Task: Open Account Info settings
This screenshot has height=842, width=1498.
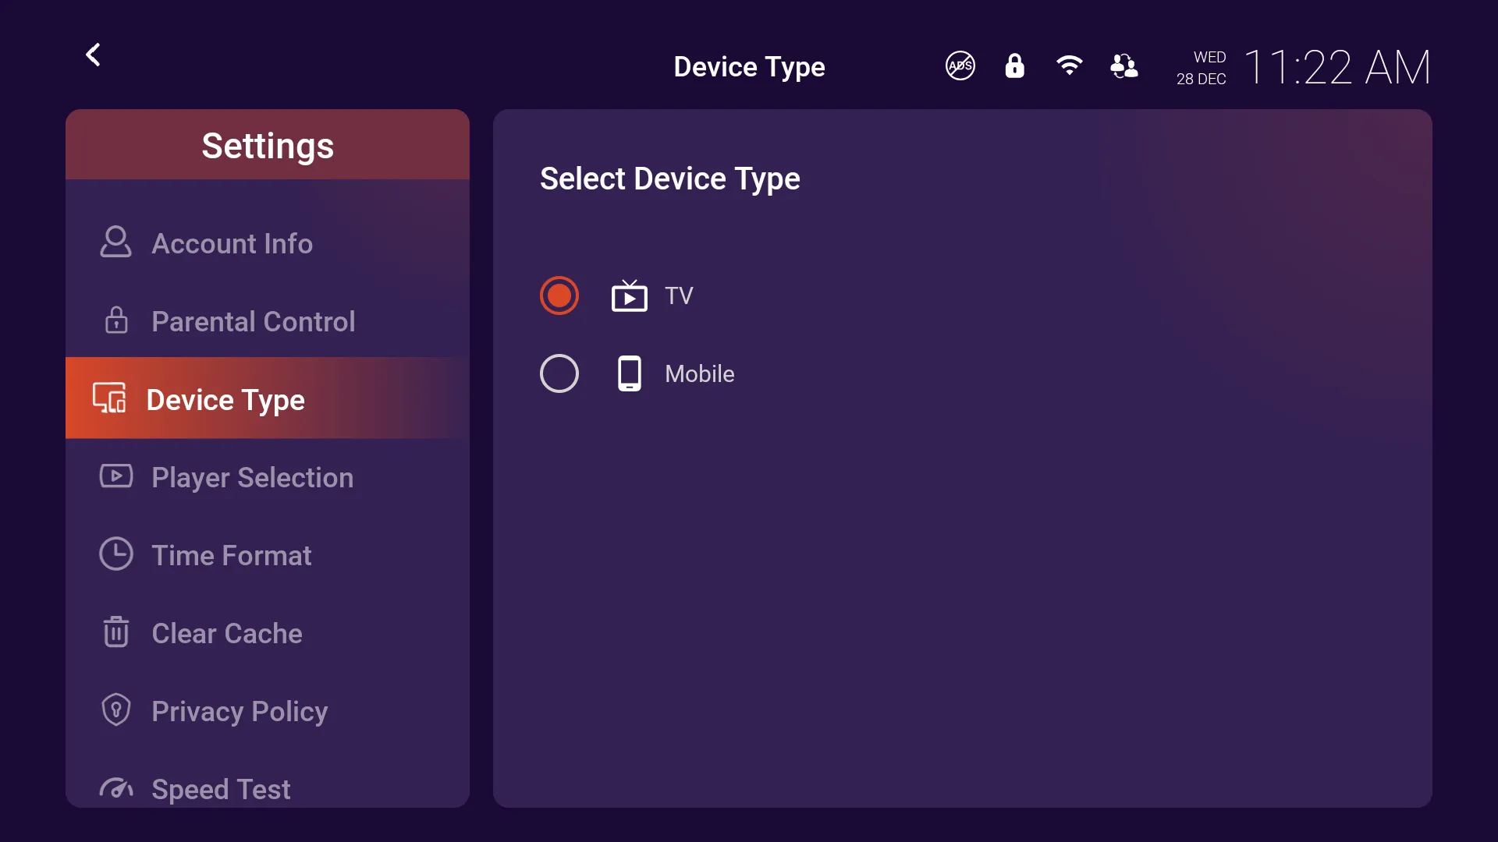Action: click(268, 243)
